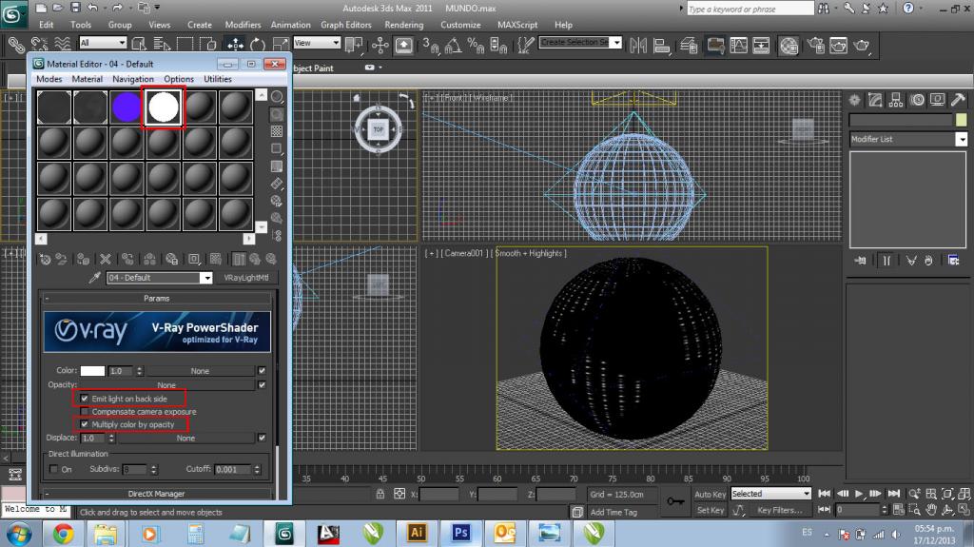Open the Hierarchy command panel tab
The image size is (974, 547).
[x=896, y=100]
